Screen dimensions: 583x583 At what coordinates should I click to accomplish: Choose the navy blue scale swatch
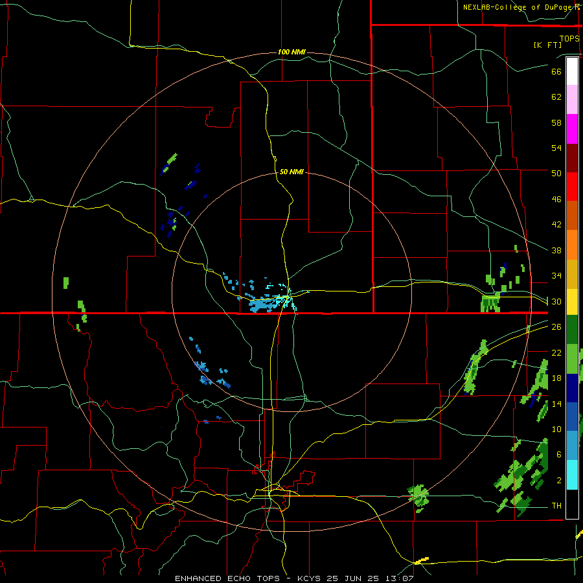[572, 388]
